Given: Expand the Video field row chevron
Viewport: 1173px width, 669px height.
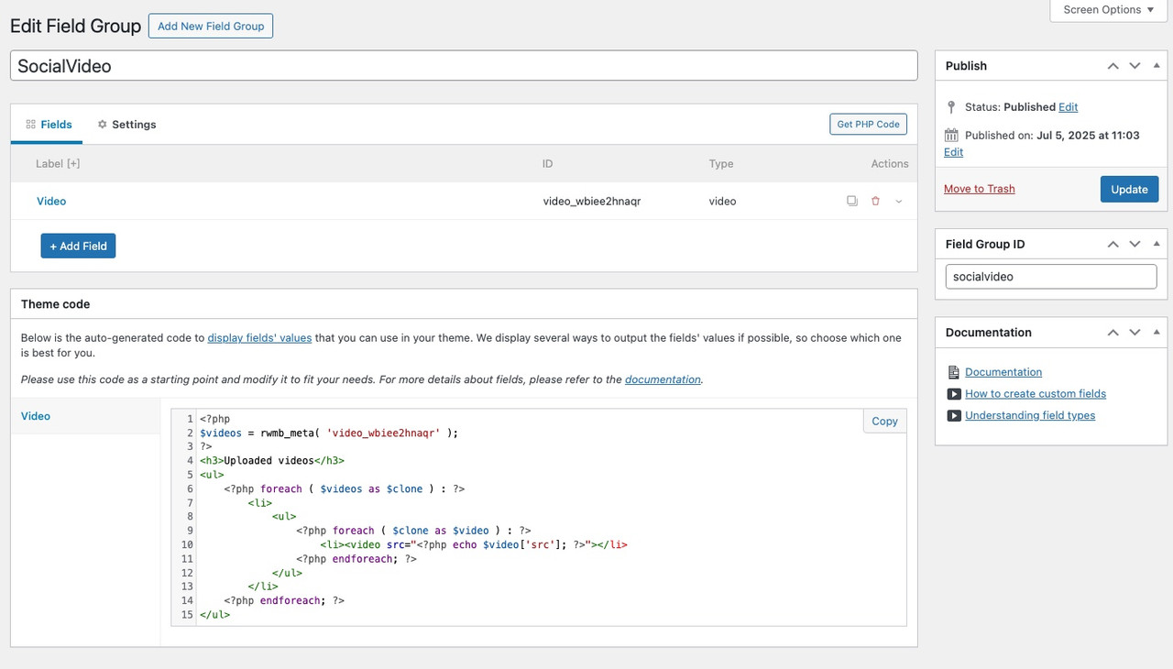Looking at the screenshot, I should tap(898, 201).
